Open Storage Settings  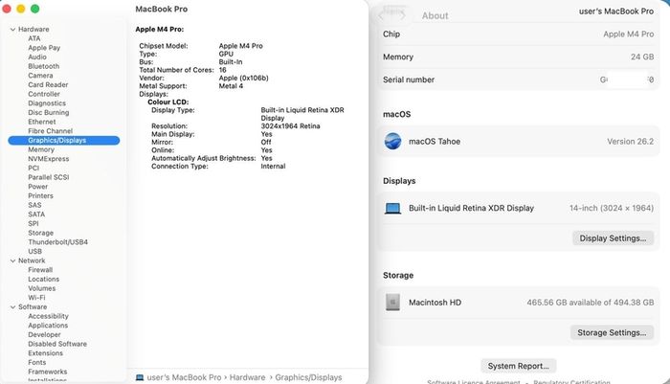[612, 332]
